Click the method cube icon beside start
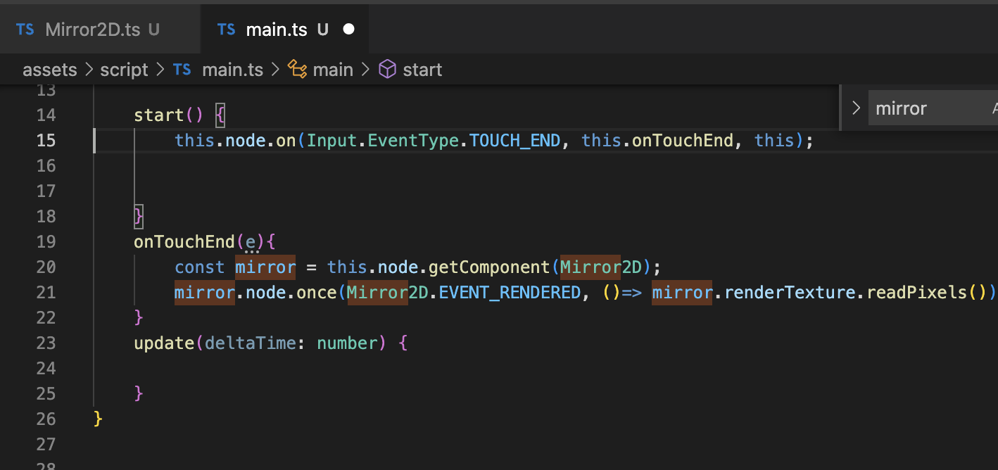The width and height of the screenshot is (998, 470). click(388, 70)
